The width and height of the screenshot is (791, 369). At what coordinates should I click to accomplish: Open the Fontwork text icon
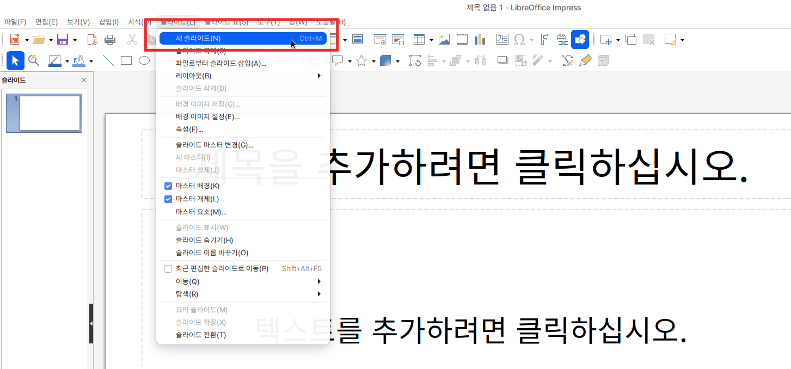543,39
